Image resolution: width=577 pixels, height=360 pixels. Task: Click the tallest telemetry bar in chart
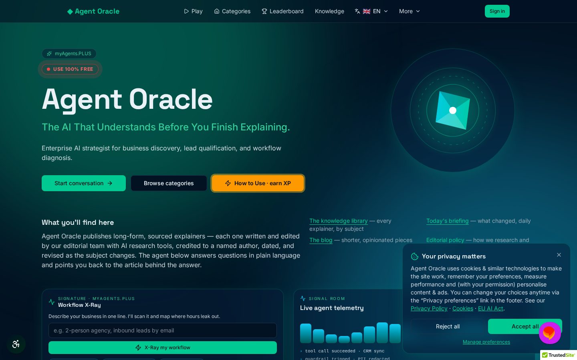(382, 333)
